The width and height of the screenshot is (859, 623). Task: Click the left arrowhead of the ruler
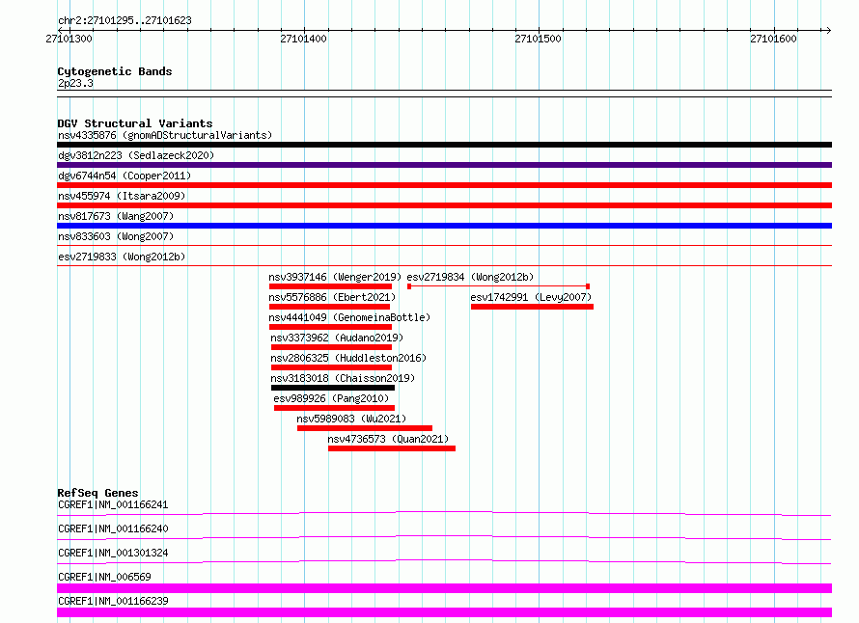[60, 30]
